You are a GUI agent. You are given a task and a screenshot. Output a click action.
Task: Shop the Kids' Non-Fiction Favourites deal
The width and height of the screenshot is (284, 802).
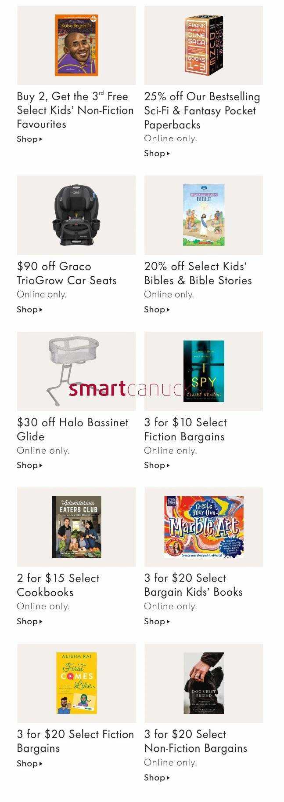pyautogui.click(x=29, y=139)
